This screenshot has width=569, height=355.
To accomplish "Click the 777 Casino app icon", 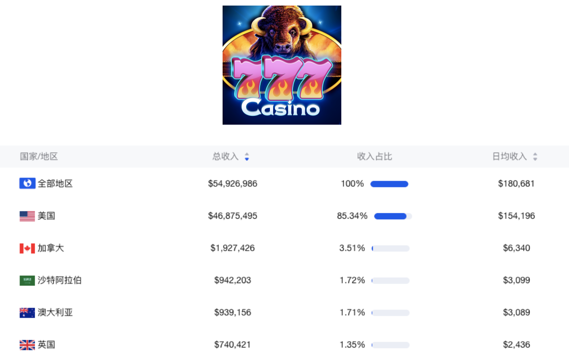I will (281, 65).
